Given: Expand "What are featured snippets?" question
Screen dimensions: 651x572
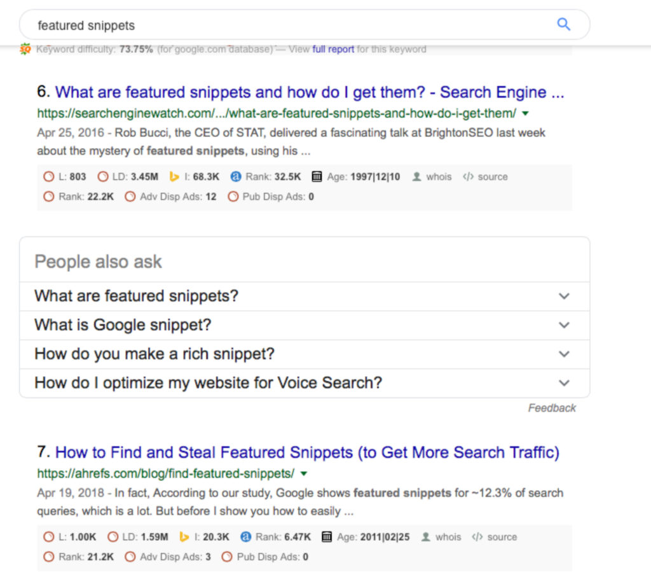Looking at the screenshot, I should click(x=305, y=296).
